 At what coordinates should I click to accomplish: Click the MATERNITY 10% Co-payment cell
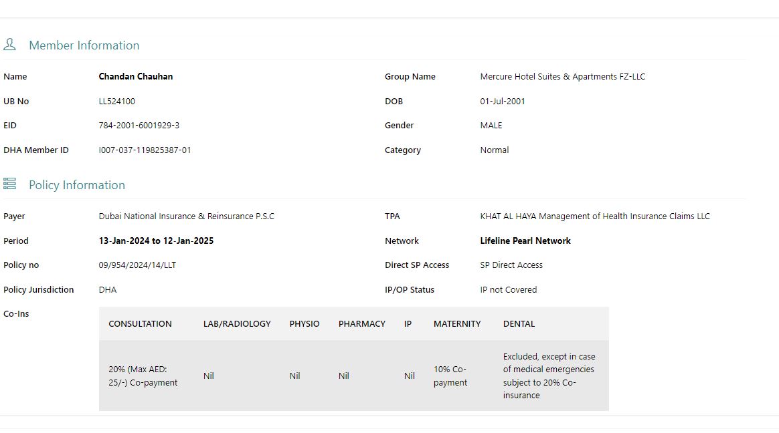pos(450,376)
